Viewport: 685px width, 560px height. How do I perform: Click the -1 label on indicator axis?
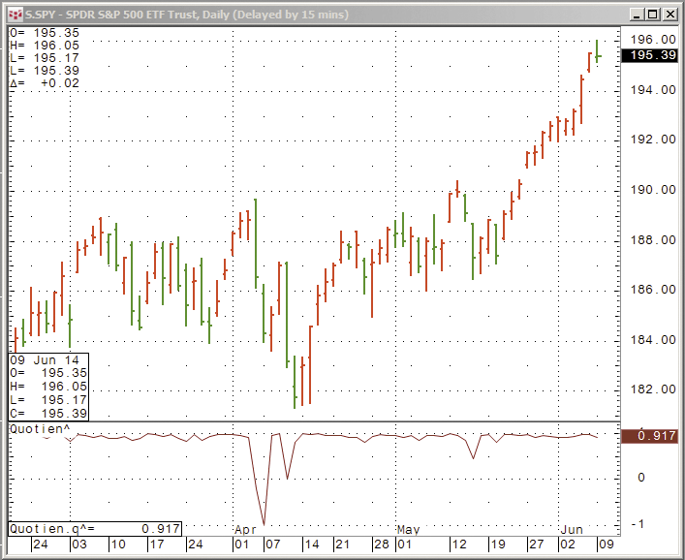(638, 524)
